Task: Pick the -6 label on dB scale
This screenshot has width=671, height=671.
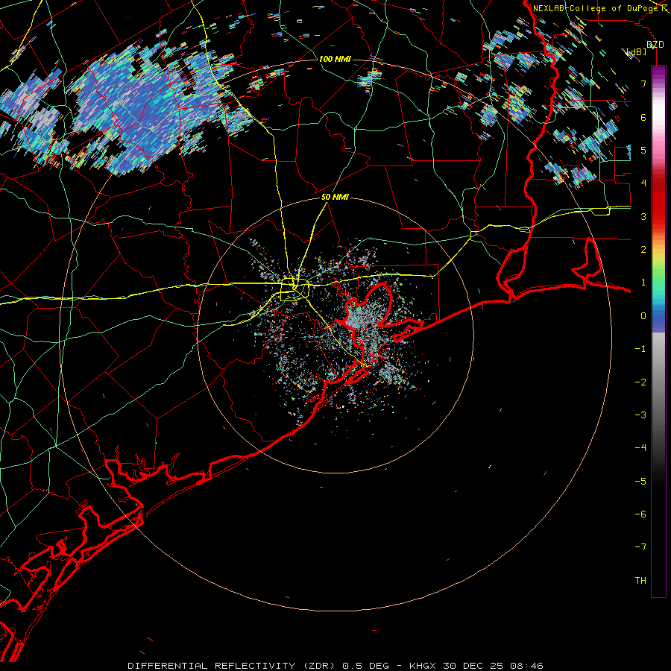Action: pyautogui.click(x=640, y=514)
